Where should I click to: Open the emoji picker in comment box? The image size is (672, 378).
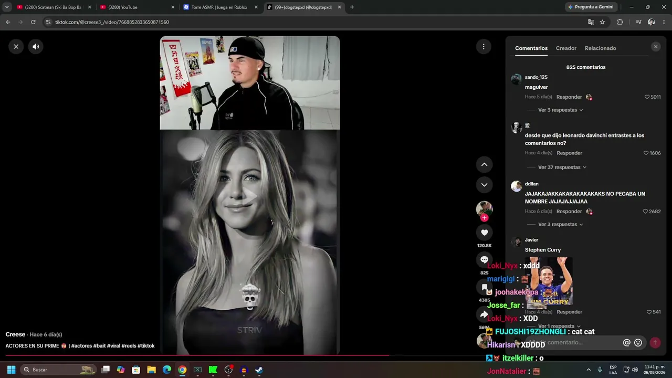pyautogui.click(x=638, y=343)
